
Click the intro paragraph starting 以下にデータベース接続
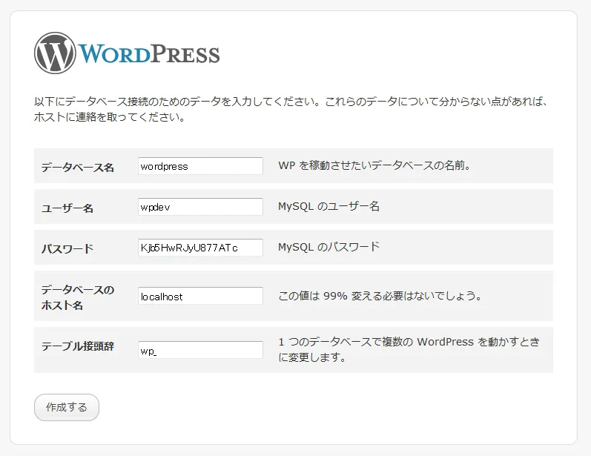click(x=291, y=109)
